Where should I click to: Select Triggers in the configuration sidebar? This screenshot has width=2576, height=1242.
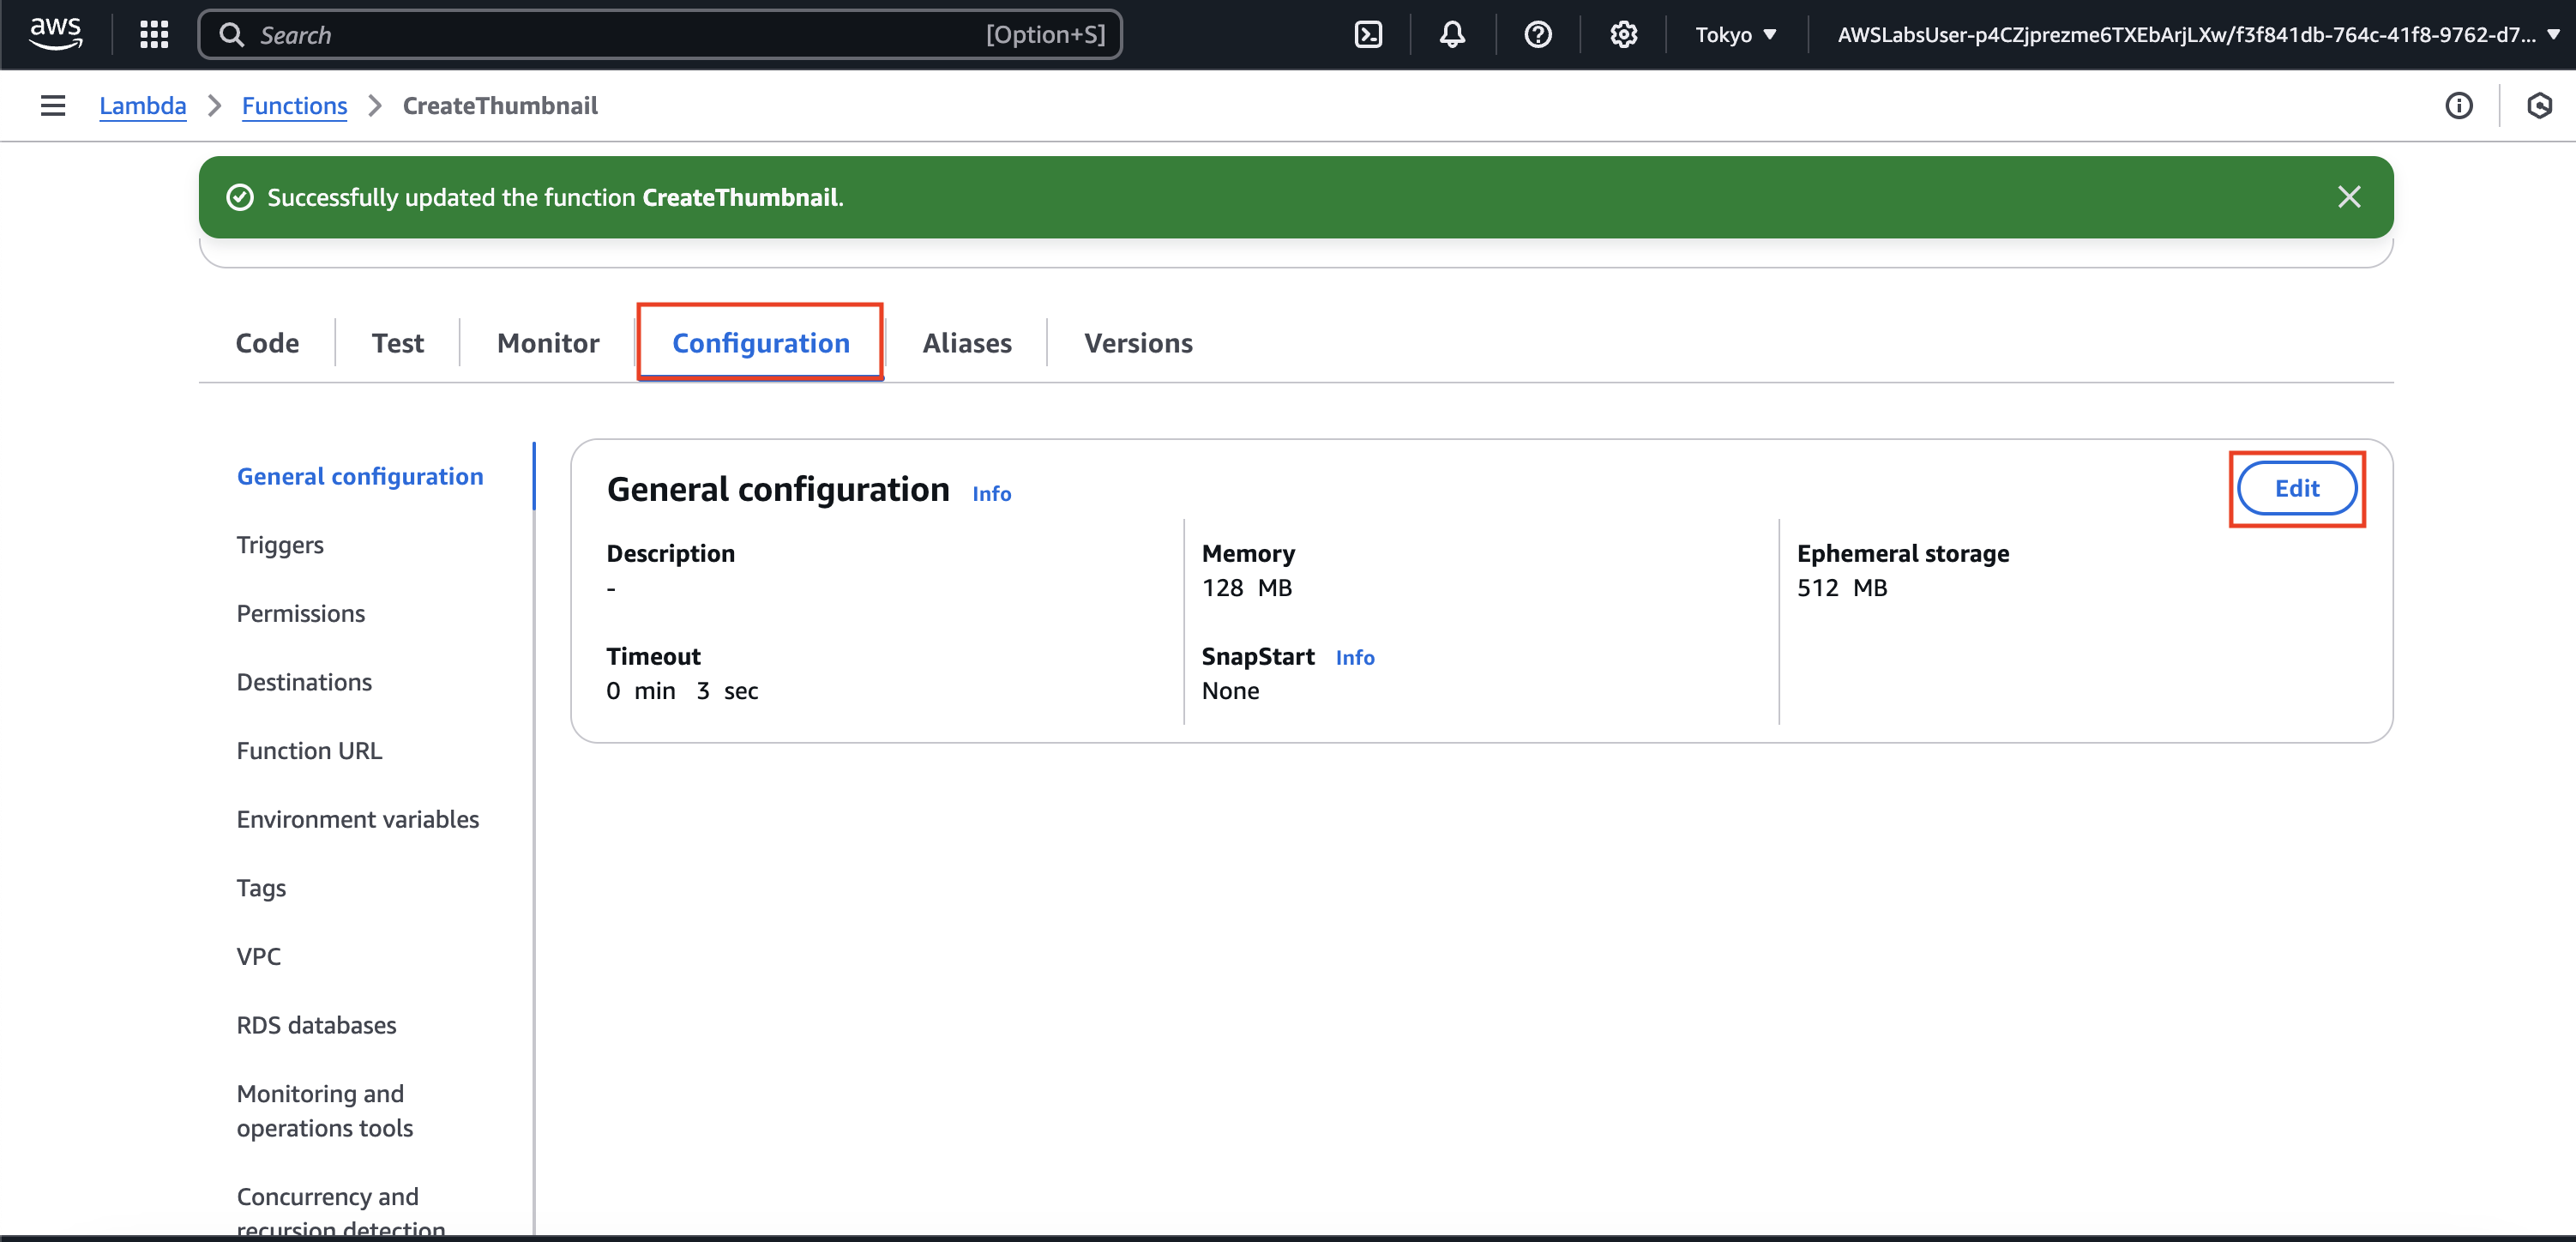[x=280, y=545]
